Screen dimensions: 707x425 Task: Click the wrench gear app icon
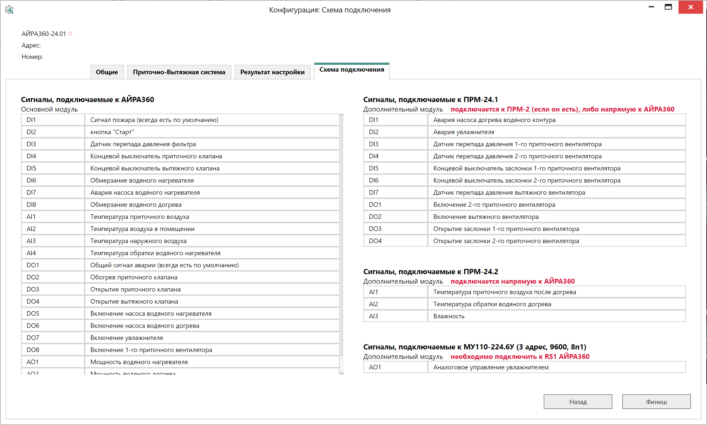(x=9, y=10)
